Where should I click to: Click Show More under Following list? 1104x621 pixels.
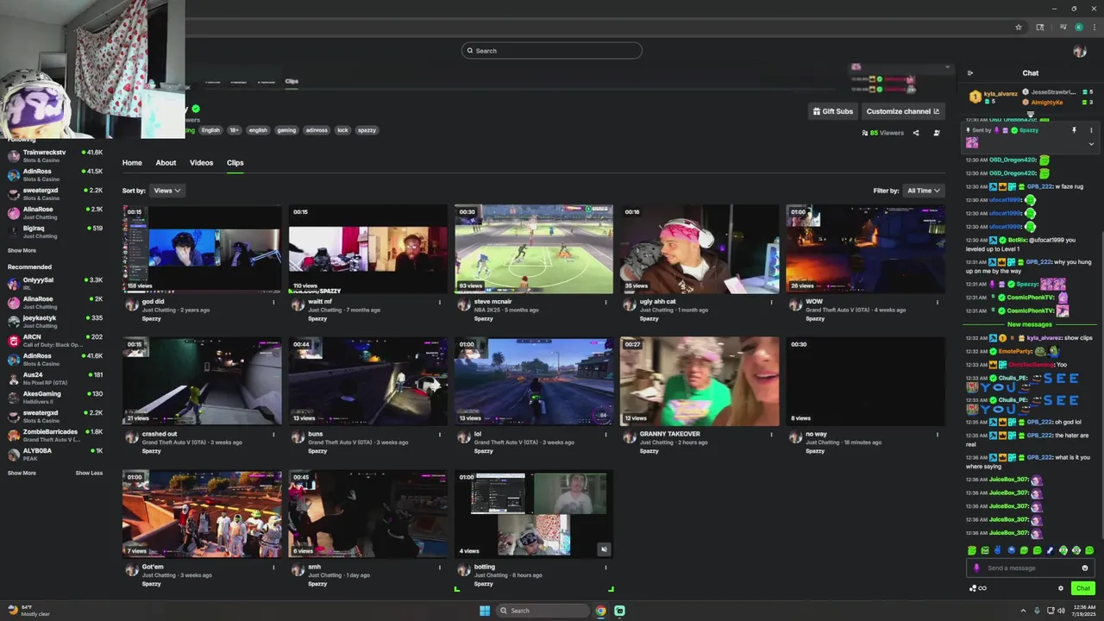[22, 251]
